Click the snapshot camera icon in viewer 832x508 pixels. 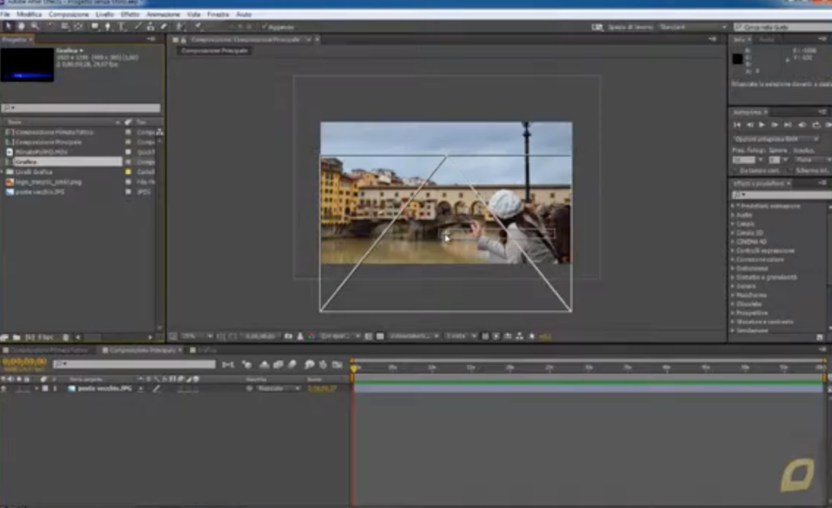tap(288, 336)
